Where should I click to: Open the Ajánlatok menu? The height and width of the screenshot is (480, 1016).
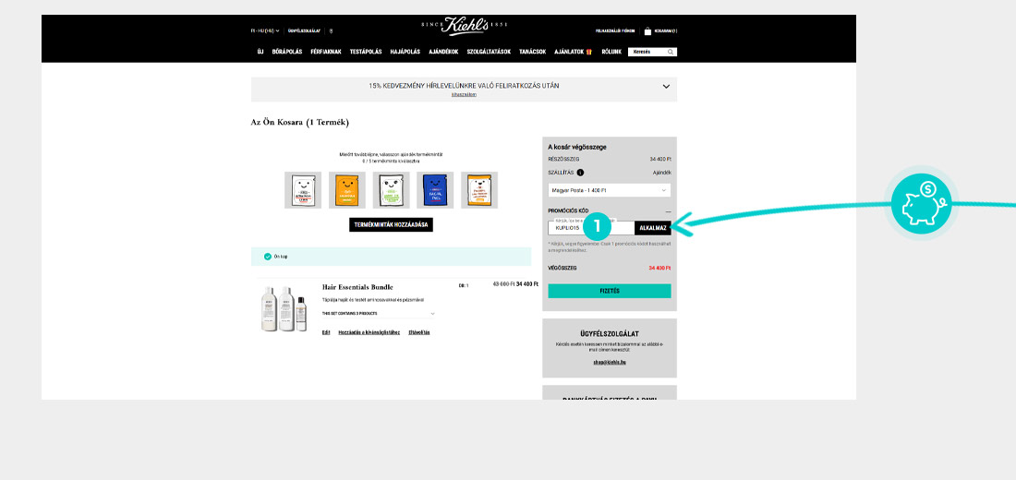[570, 52]
